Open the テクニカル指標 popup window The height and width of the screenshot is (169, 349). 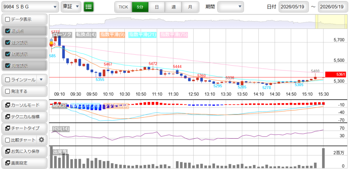pyautogui.click(x=25, y=117)
